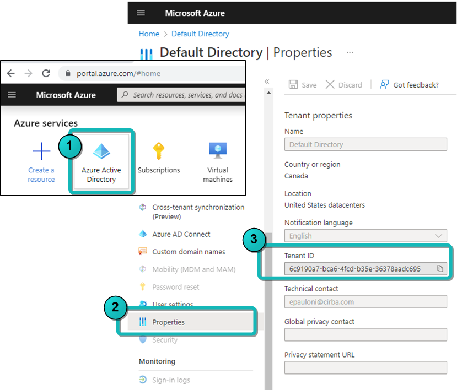Click the Default Directory title bars icon
Viewport: 457px width, 390px height.
click(146, 54)
